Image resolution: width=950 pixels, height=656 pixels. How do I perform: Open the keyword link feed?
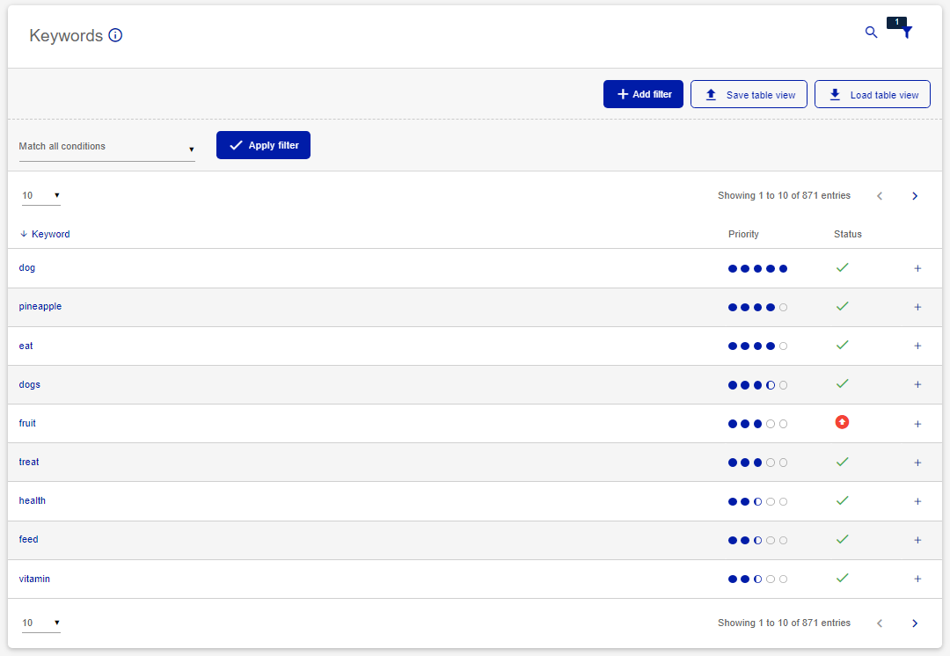(x=28, y=540)
